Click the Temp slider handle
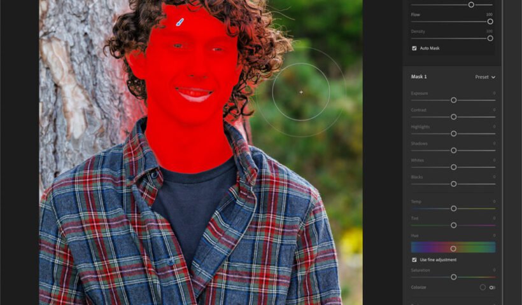 pyautogui.click(x=454, y=208)
